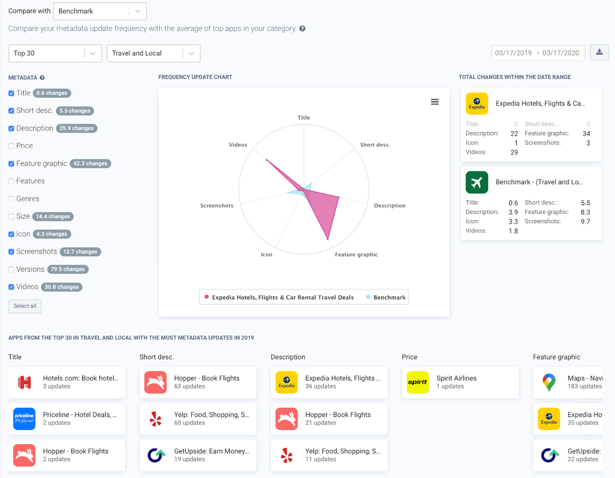Expand the Top 30 dropdown
Screen dimensions: 615x478
55,53
